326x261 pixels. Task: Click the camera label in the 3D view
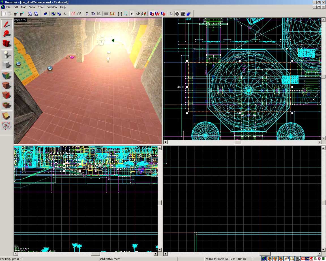[20, 20]
